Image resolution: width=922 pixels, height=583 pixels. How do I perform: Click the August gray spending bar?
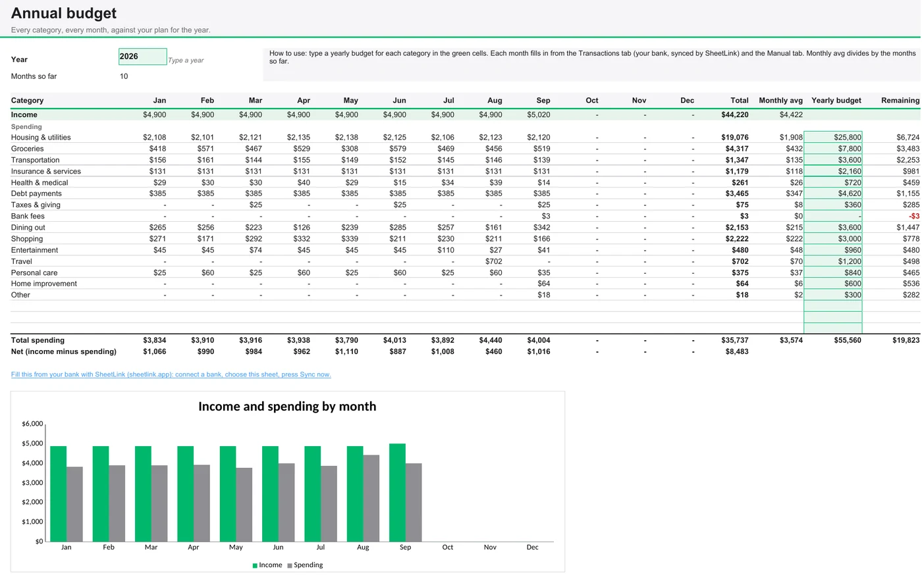tap(371, 498)
